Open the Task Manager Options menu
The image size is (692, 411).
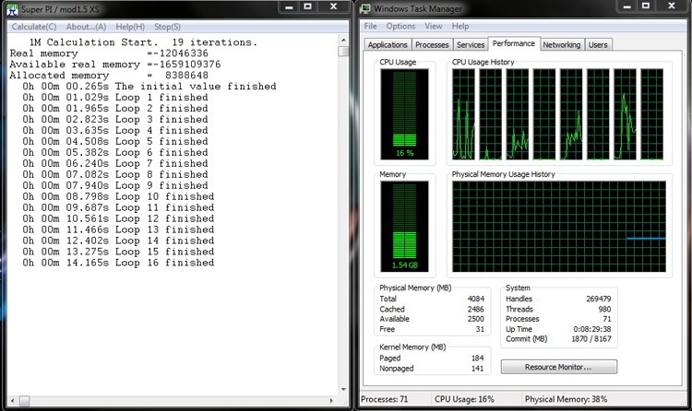400,27
